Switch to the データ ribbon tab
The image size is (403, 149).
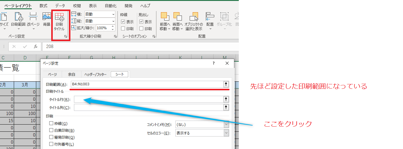[x=60, y=6]
